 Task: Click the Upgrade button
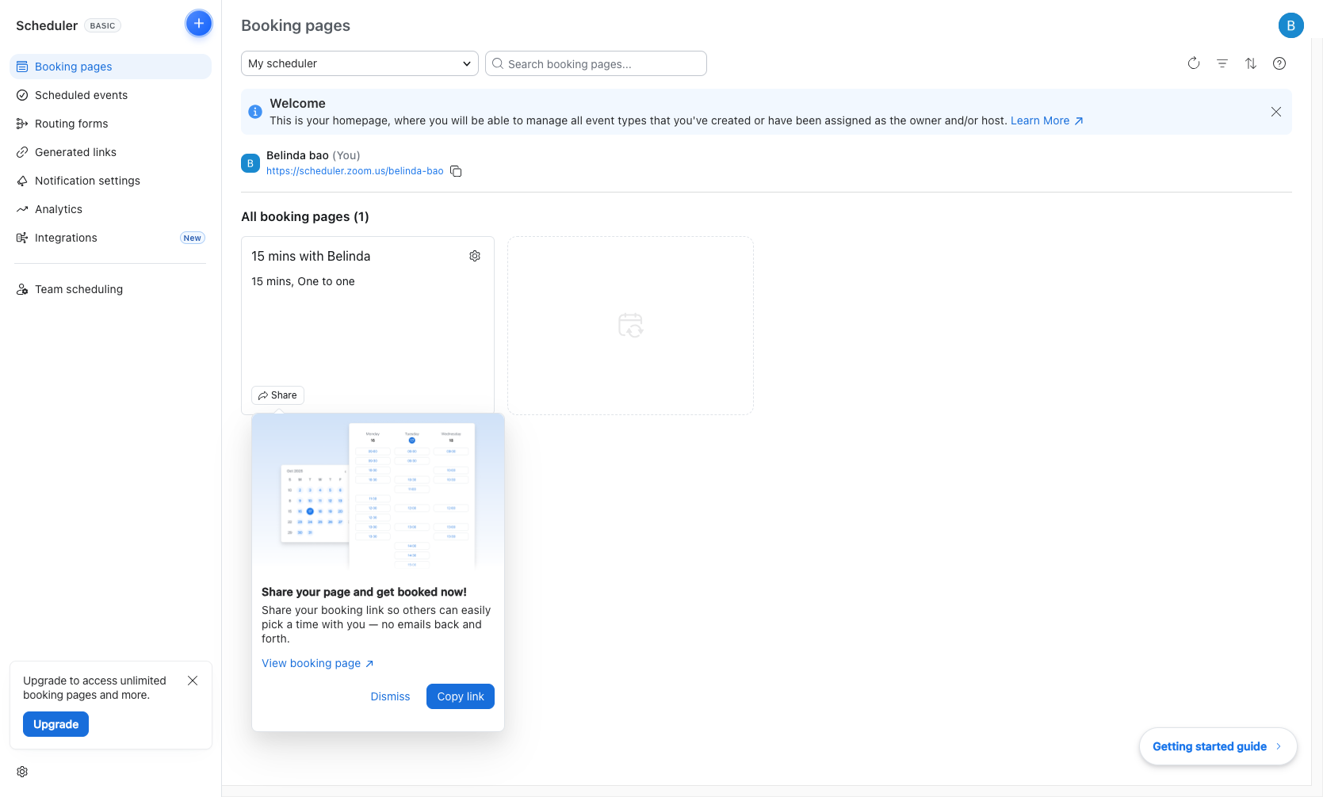pyautogui.click(x=55, y=724)
